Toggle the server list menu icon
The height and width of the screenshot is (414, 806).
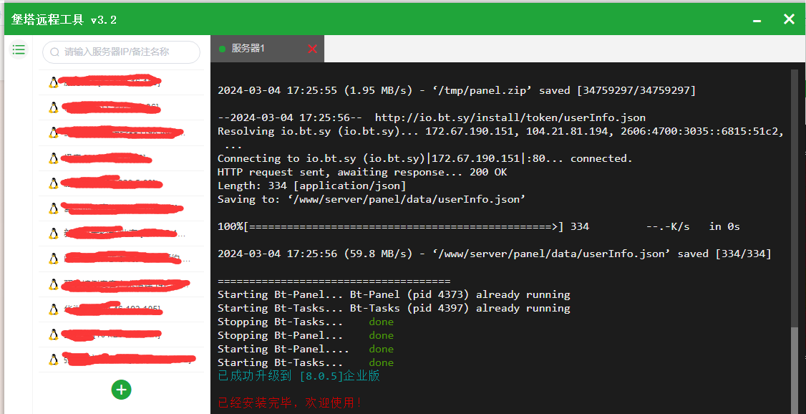(19, 49)
